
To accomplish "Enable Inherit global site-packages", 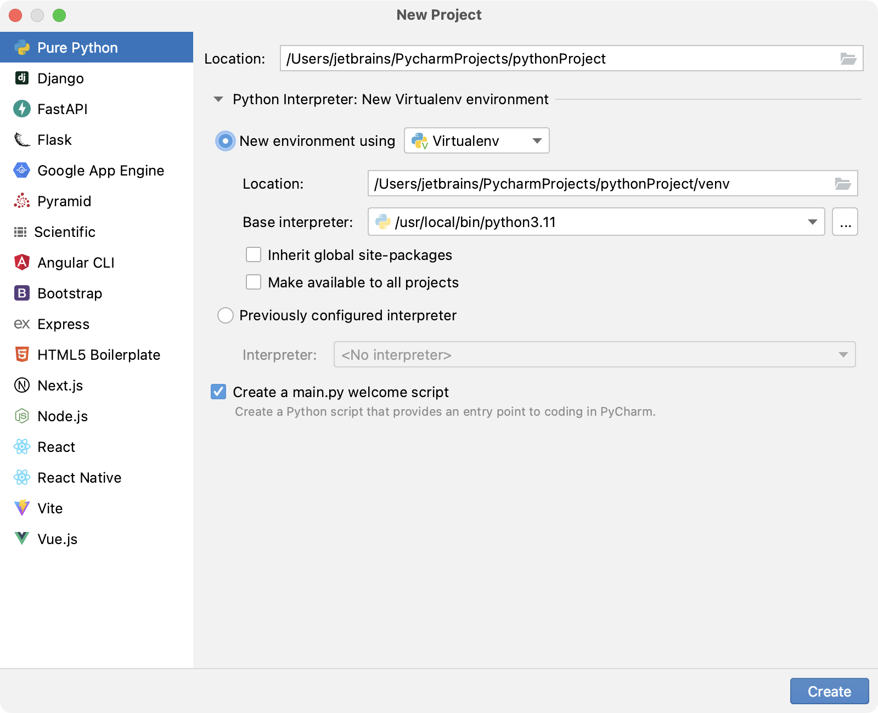I will point(253,254).
